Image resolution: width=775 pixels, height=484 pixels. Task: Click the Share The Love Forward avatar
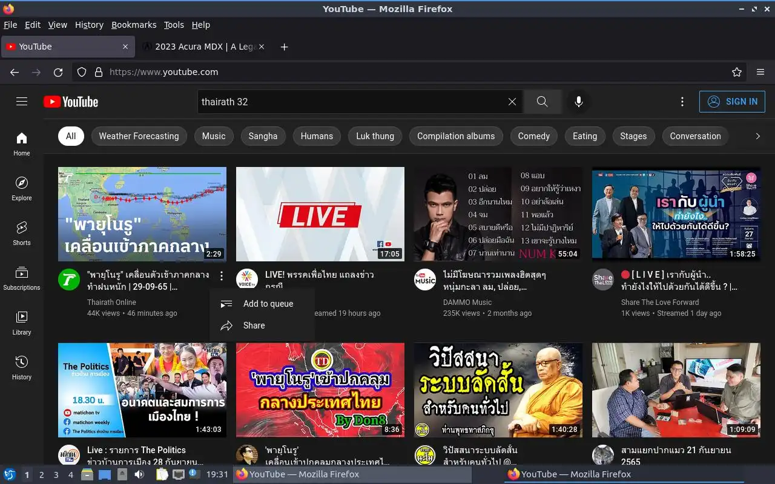coord(603,280)
